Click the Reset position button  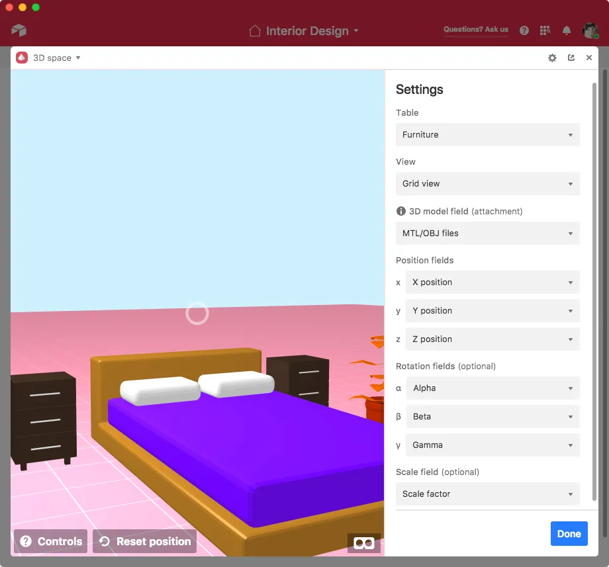point(145,541)
